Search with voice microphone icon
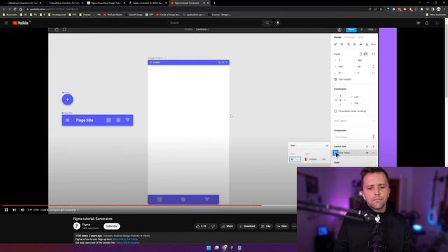This screenshot has width=448, height=252. point(278,23)
